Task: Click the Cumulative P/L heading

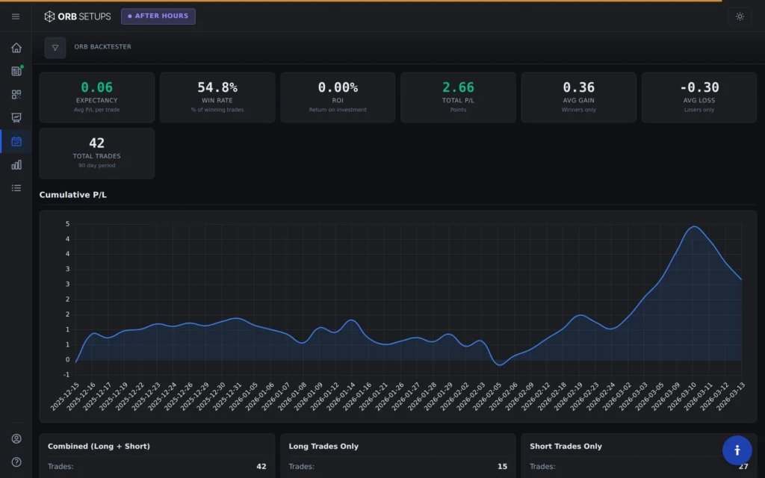Action: (x=72, y=195)
